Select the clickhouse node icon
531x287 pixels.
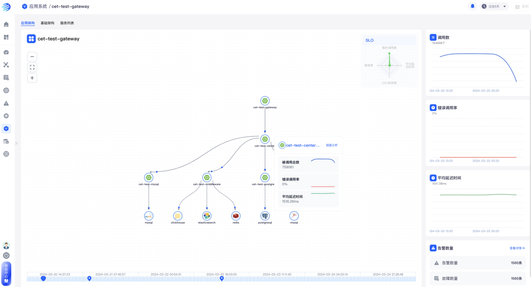click(178, 216)
